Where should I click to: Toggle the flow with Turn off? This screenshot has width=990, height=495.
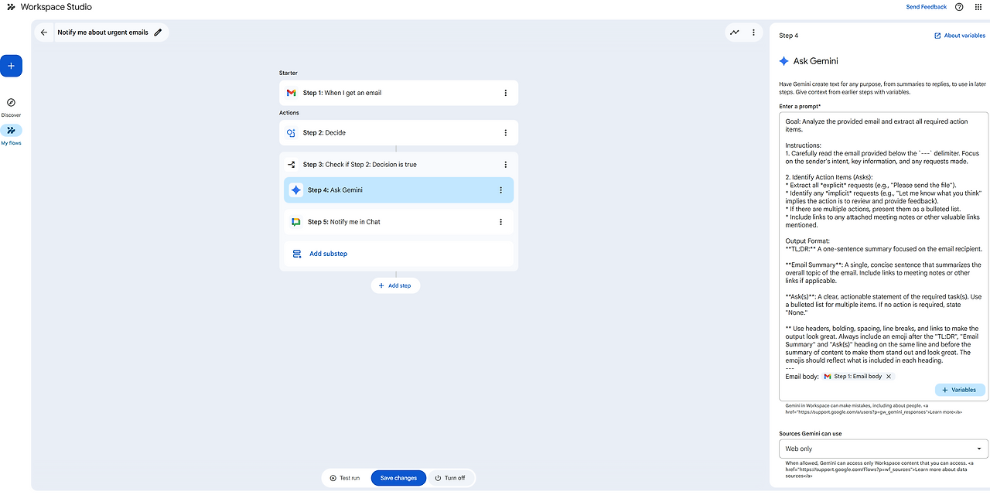pos(450,478)
